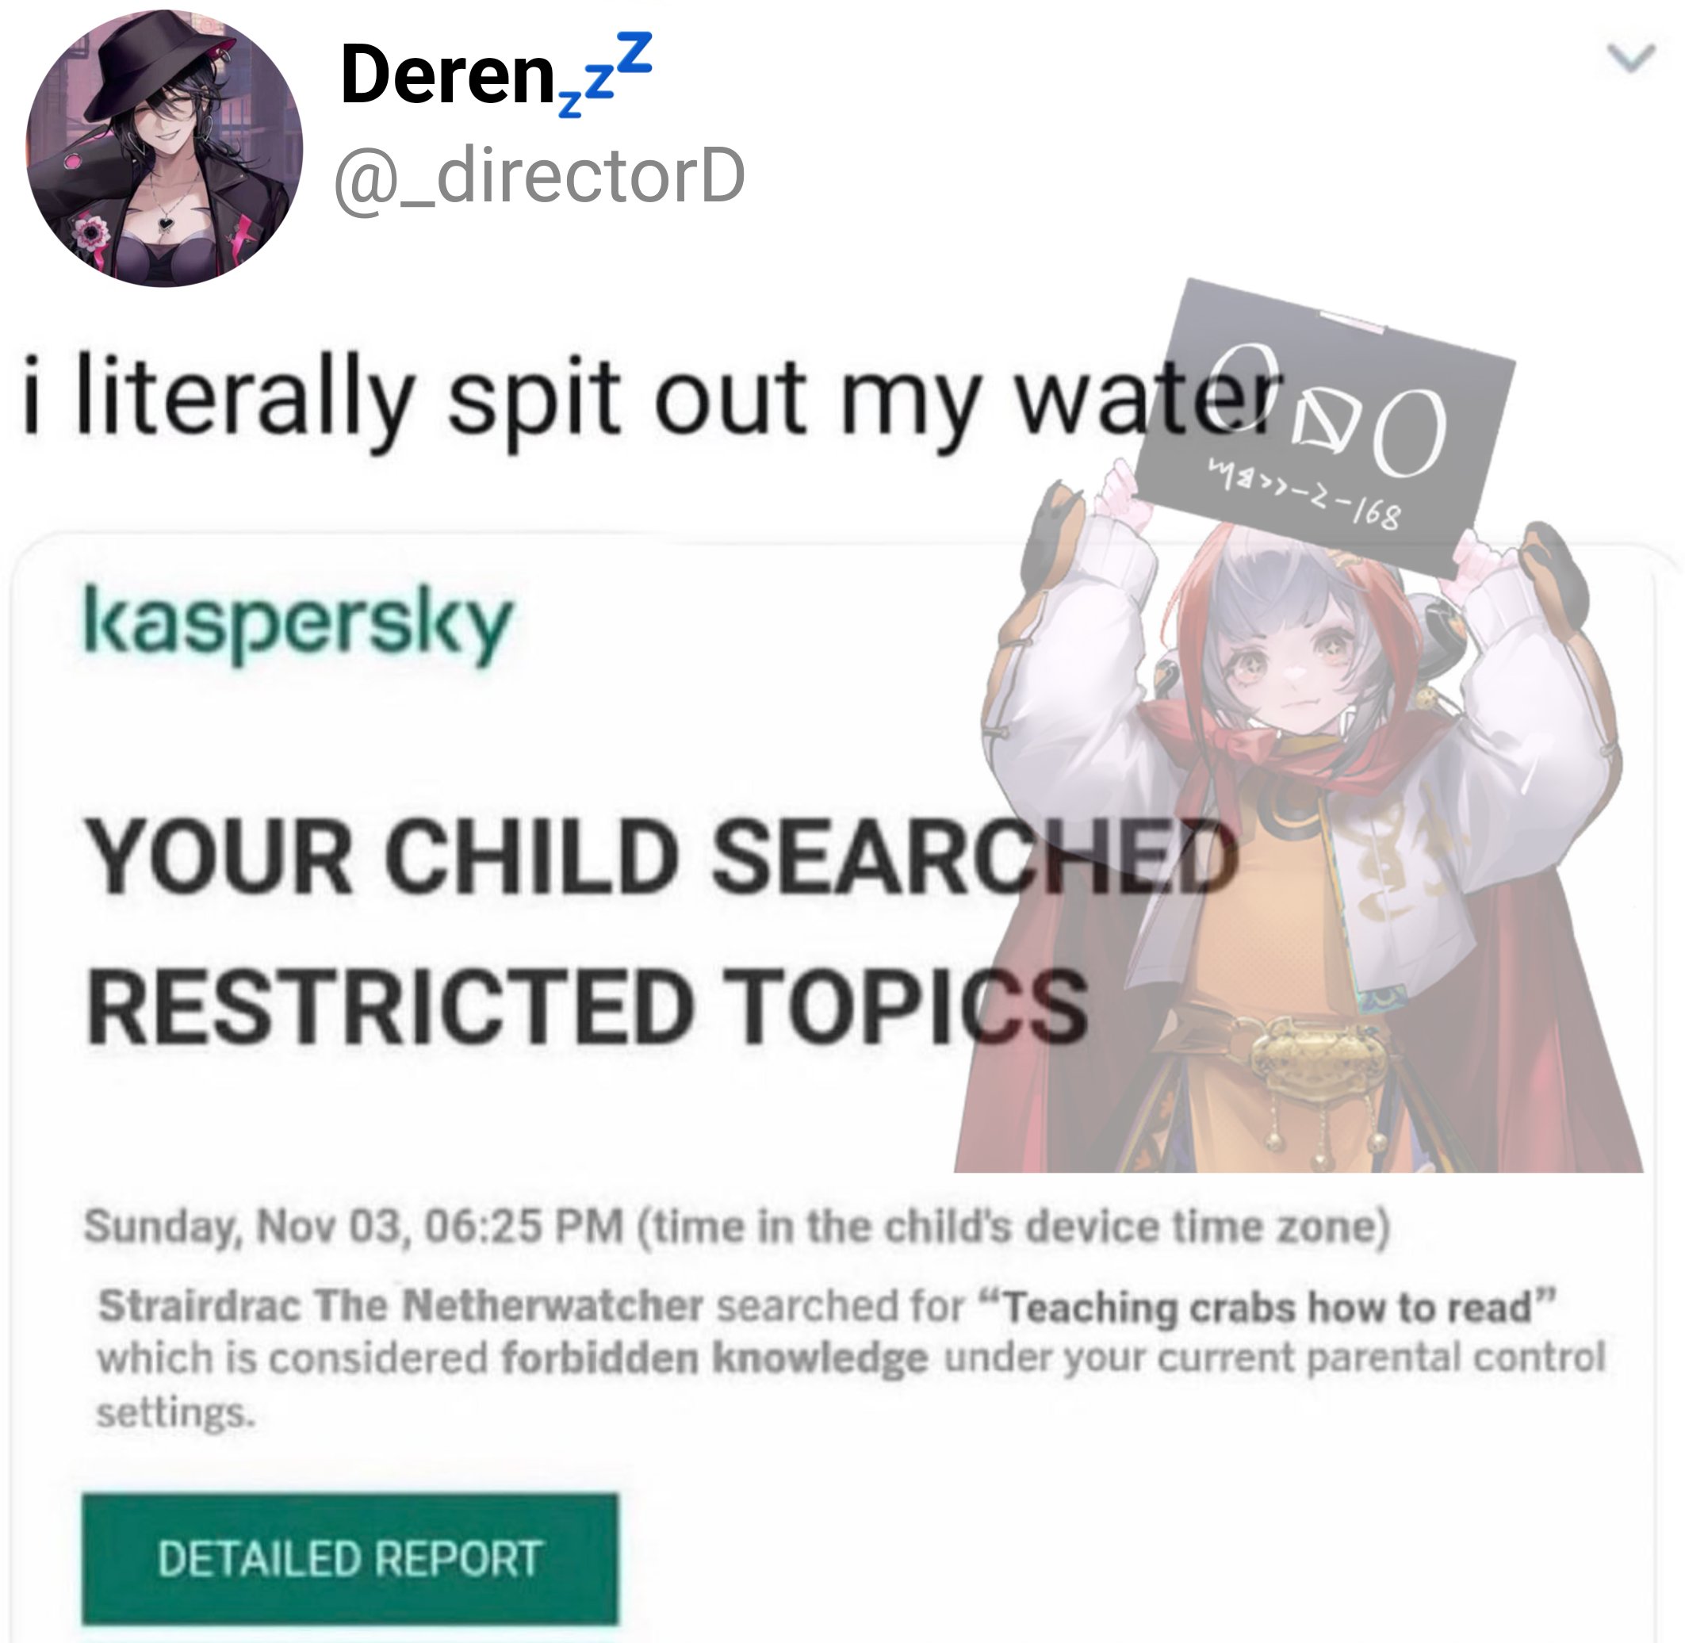The height and width of the screenshot is (1643, 1685).
Task: Click the bold 'forbidden knowledge' phrase
Action: [714, 1358]
